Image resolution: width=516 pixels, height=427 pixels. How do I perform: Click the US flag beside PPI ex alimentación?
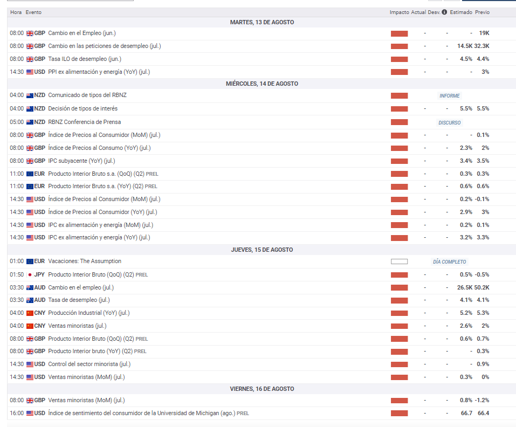[30, 72]
